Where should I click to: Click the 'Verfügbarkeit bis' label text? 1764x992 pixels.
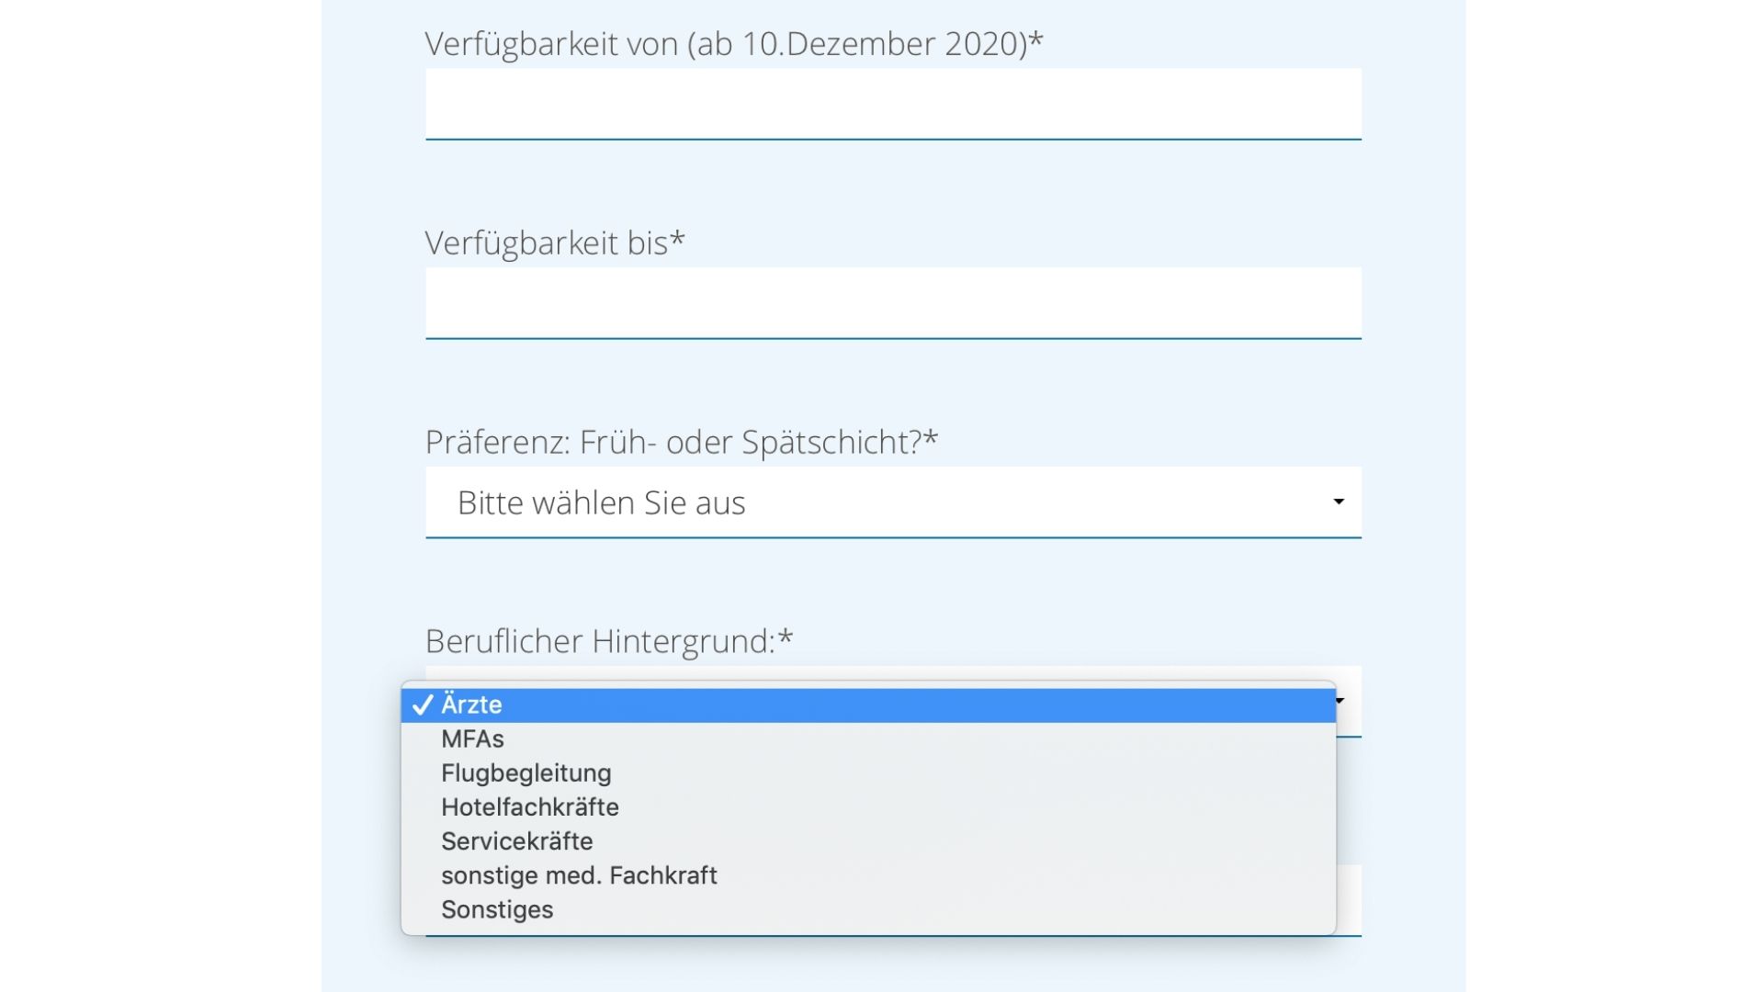click(554, 243)
